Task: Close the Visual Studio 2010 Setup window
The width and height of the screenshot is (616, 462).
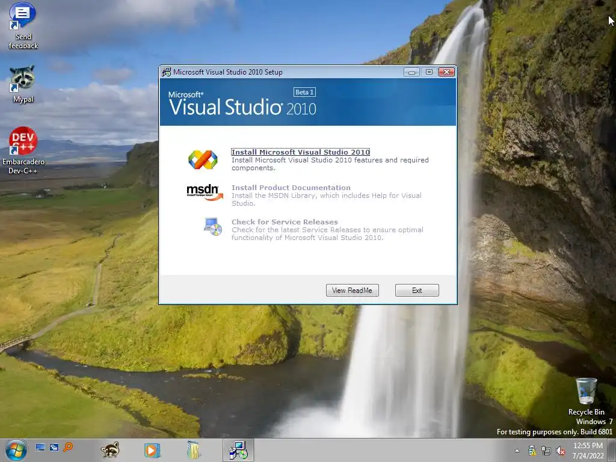Action: (x=447, y=72)
